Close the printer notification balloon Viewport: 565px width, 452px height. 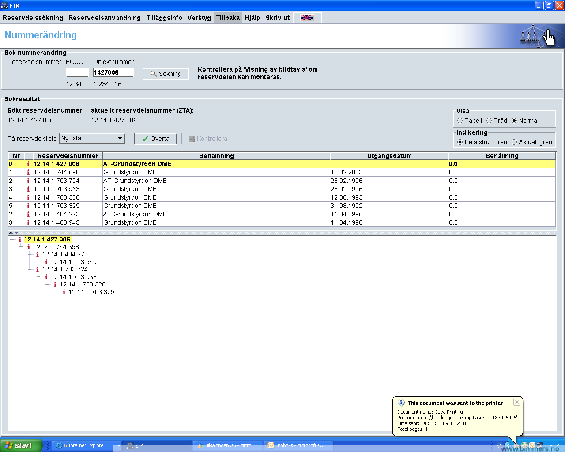tap(516, 402)
